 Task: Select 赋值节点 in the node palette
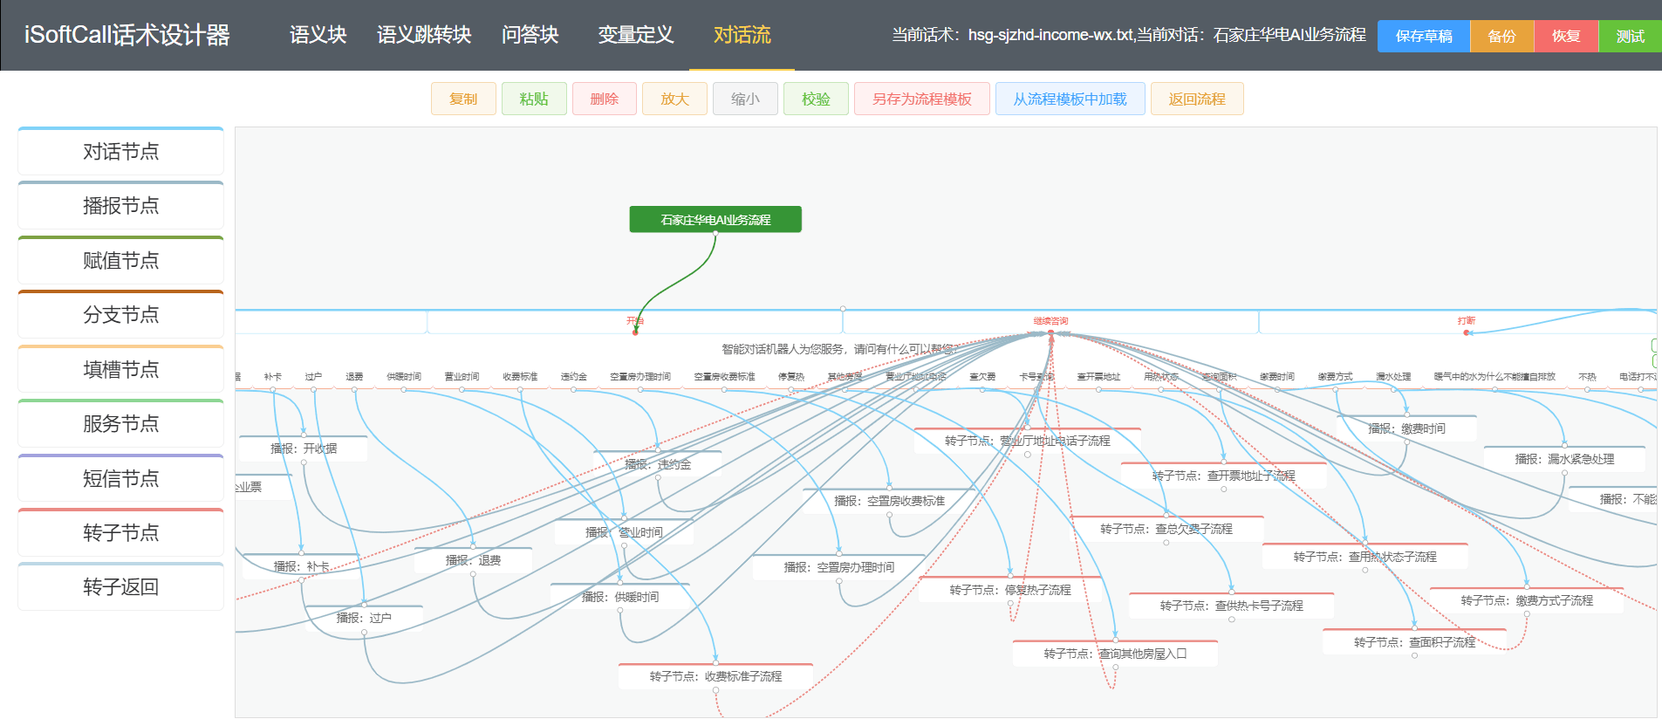[x=120, y=260]
